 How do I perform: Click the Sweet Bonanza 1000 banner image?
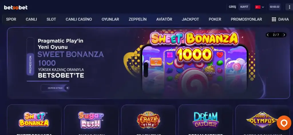[x=194, y=63]
